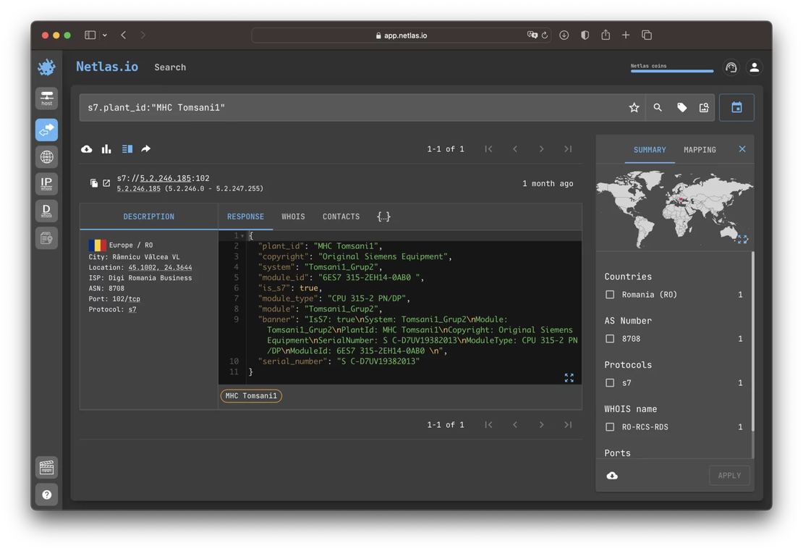Share the current search results
This screenshot has height=551, width=803.
145,148
